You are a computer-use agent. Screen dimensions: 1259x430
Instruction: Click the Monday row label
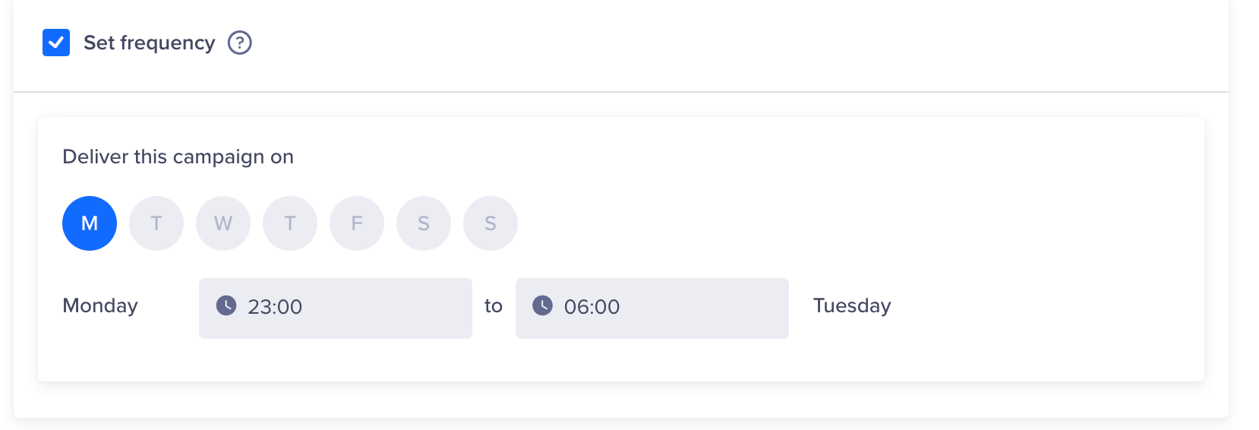[x=100, y=305]
